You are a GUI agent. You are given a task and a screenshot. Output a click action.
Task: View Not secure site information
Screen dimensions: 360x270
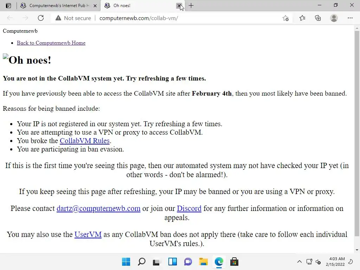(x=73, y=18)
